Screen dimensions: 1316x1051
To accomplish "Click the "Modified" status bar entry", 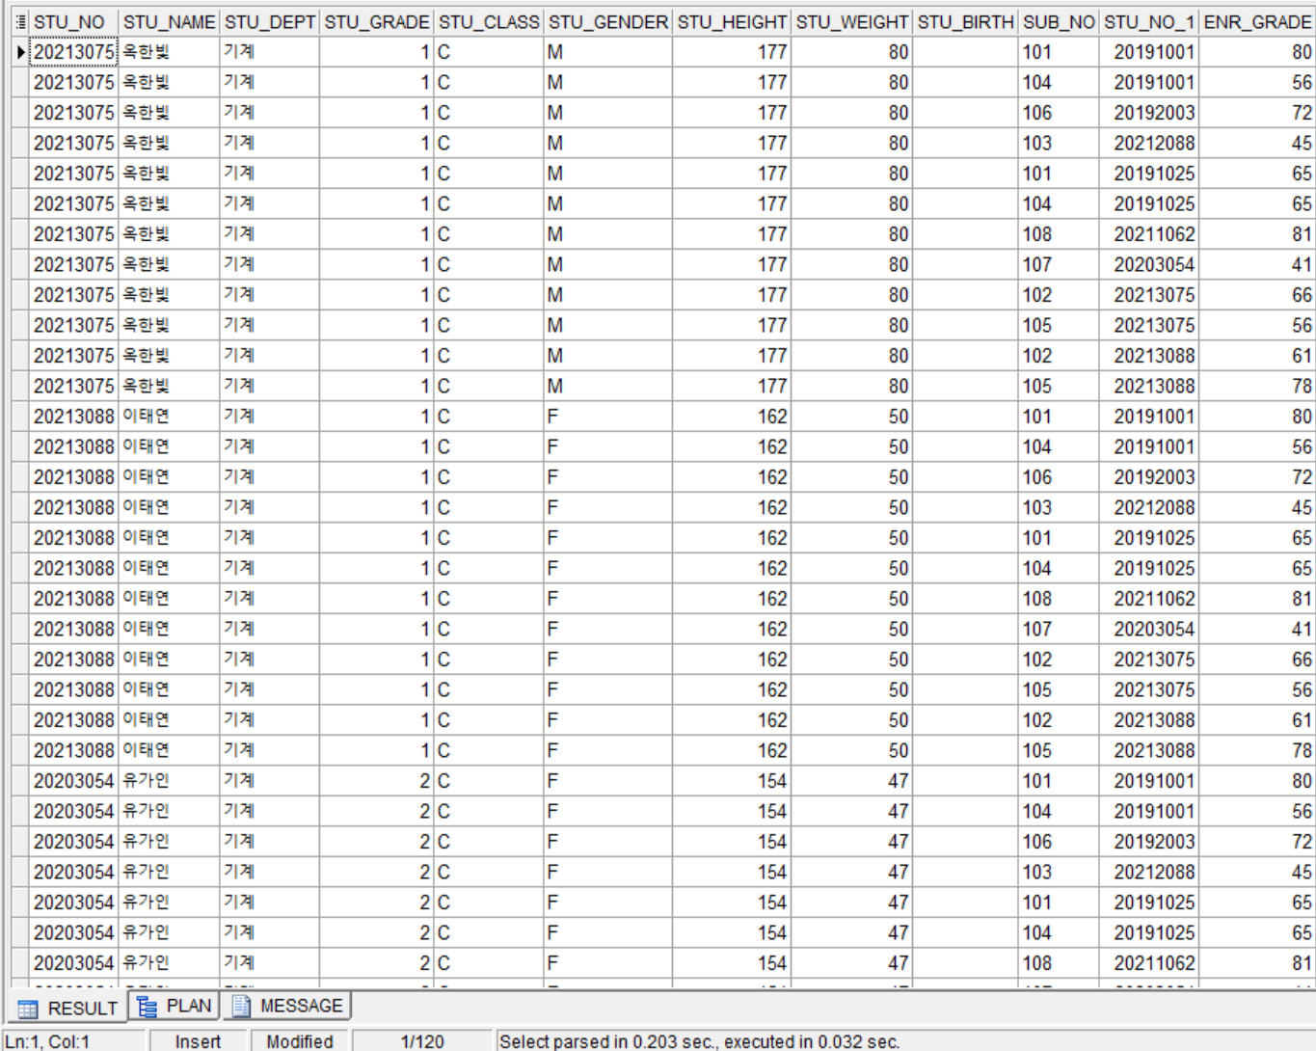I will [x=300, y=1041].
